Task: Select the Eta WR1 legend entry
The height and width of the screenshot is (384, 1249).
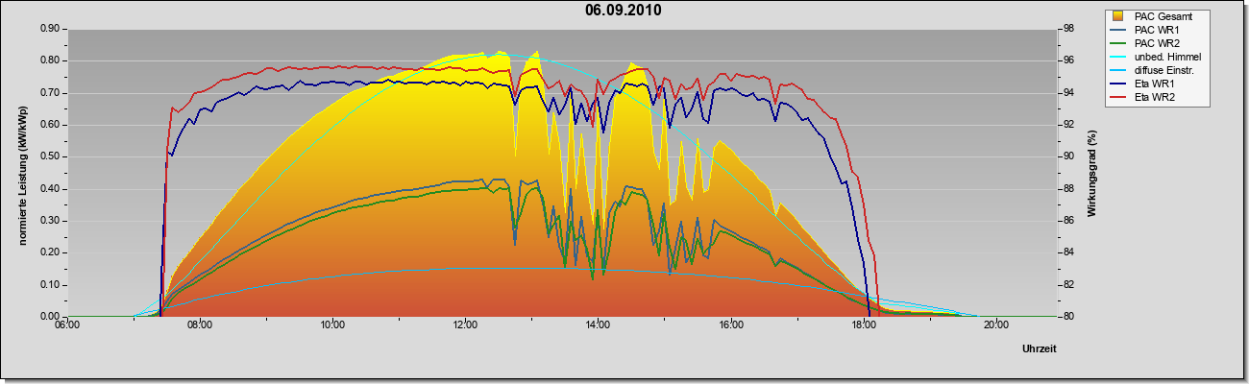Action: pos(1147,84)
